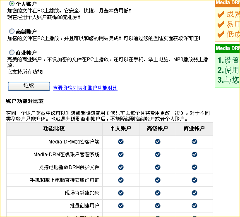
Task: Select the 高级账户 radio button
Action: click(12, 31)
